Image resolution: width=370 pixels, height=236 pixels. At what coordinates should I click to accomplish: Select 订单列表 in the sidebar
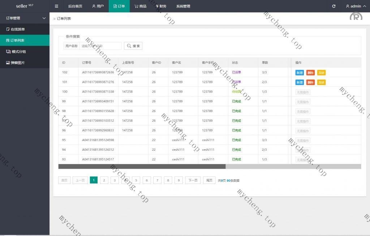coord(17,40)
